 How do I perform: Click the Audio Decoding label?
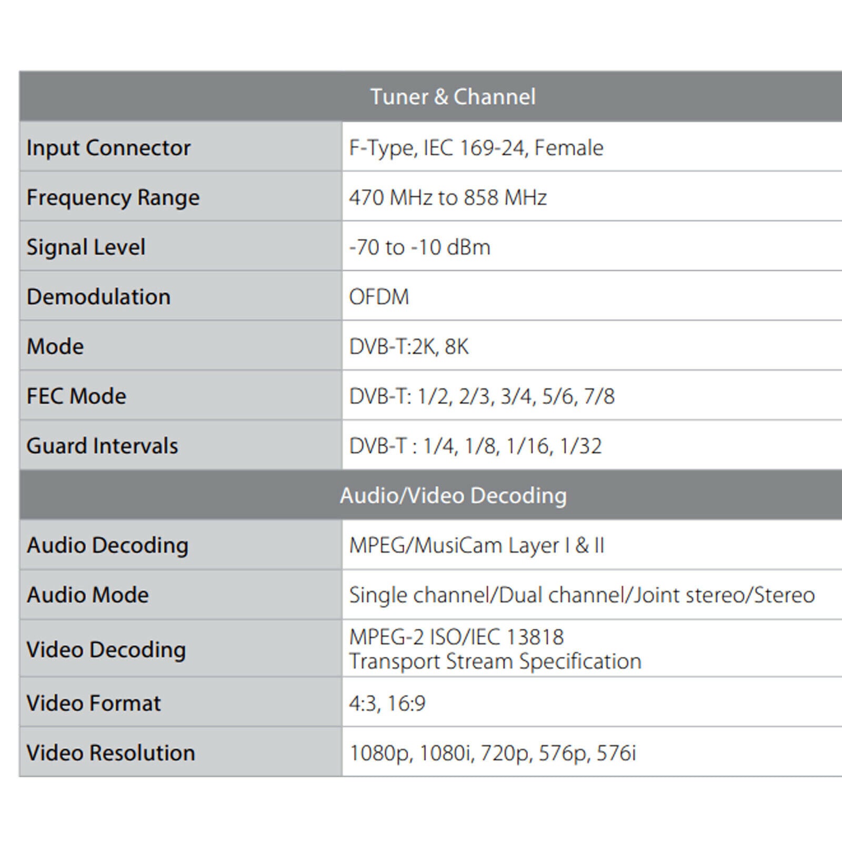[x=107, y=545]
